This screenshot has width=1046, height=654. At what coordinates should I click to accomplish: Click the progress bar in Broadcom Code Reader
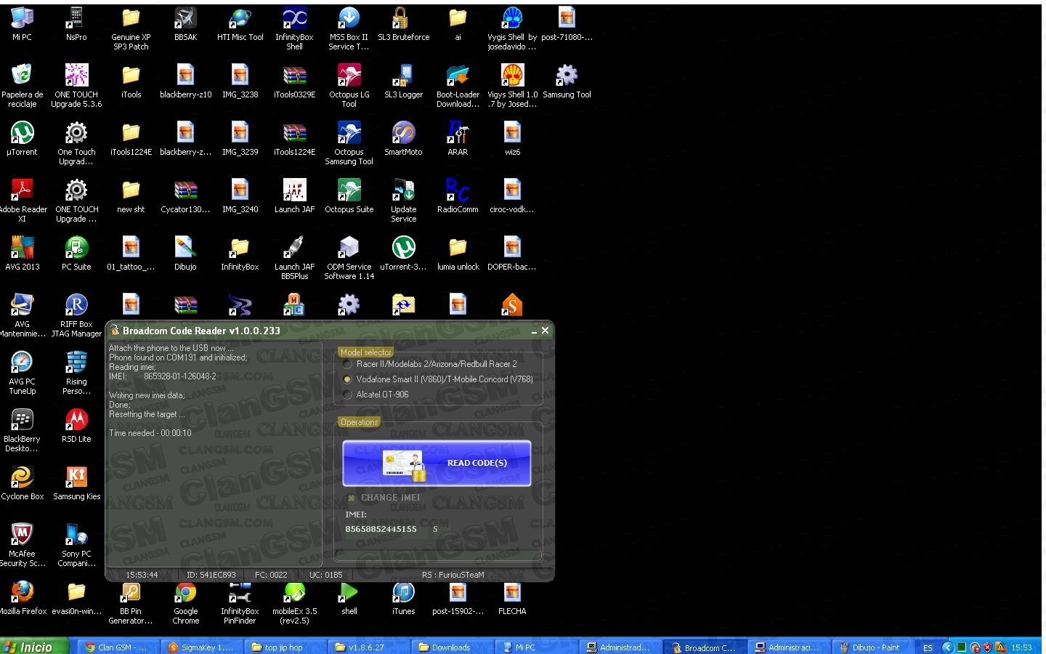point(438,556)
